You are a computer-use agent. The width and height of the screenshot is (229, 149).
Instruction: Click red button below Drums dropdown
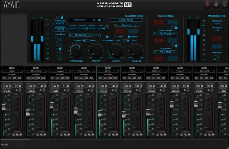[120, 31]
